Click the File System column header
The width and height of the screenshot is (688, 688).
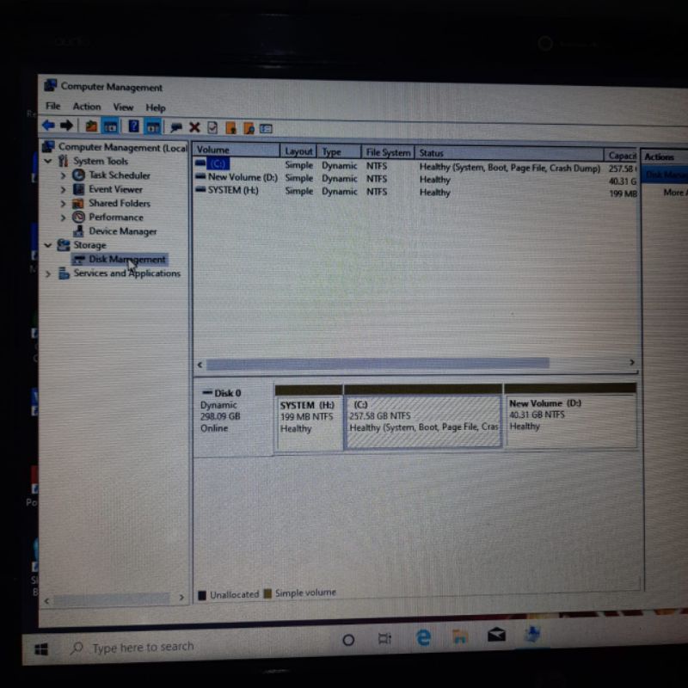pos(388,153)
